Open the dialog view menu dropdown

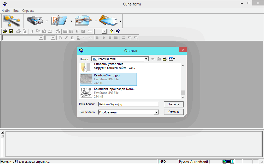pyautogui.click(x=172, y=59)
